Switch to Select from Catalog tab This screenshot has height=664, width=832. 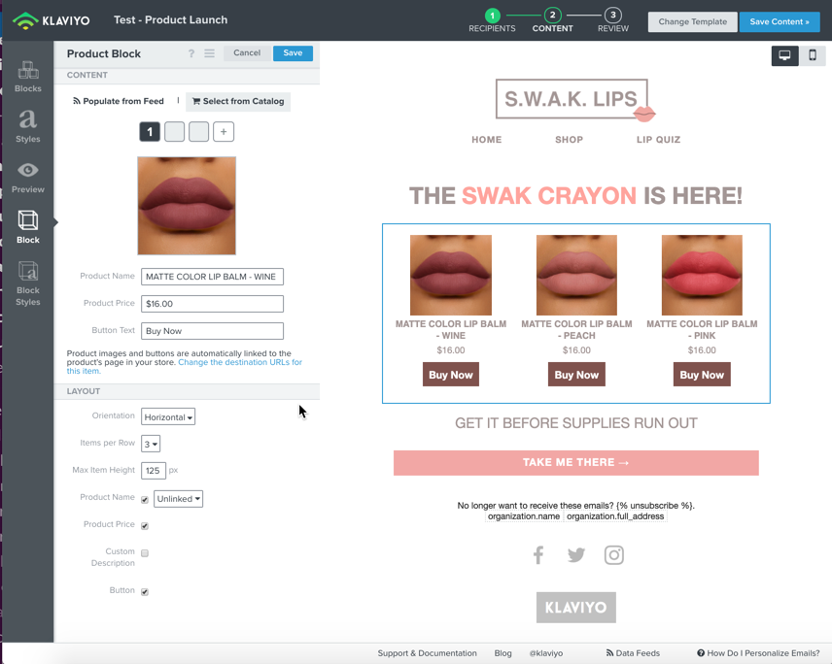pos(238,101)
